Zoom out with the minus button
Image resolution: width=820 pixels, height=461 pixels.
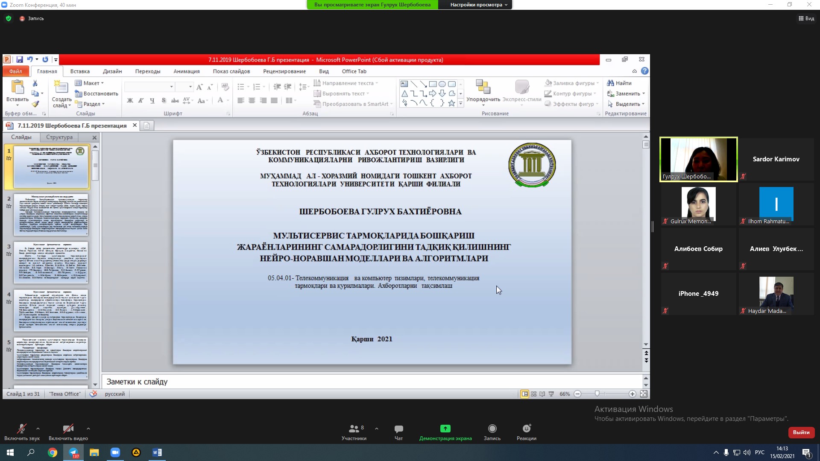(x=577, y=394)
